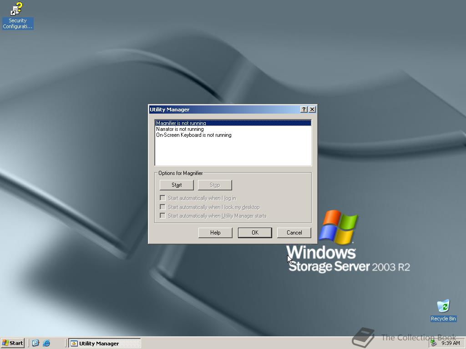Open the Windows Start menu

click(12, 343)
